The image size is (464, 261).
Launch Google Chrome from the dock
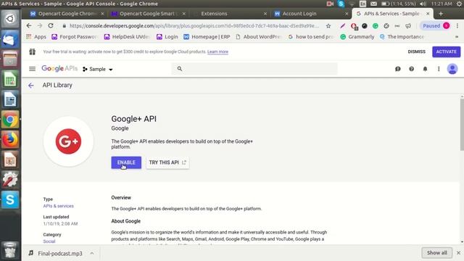pos(10,120)
